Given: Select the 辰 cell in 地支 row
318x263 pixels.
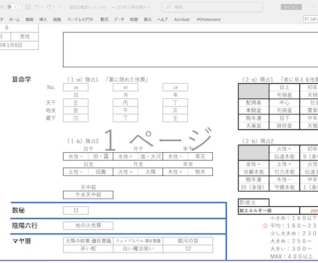Looking at the screenshot, I should pos(75,111).
